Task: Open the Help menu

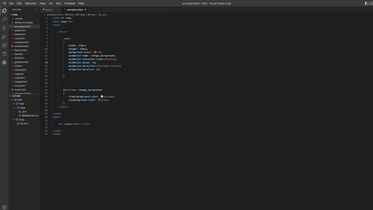Action: click(81, 3)
